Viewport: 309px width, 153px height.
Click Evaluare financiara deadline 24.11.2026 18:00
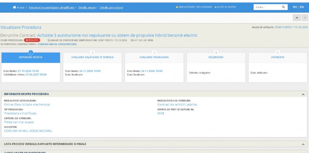coord(152,71)
